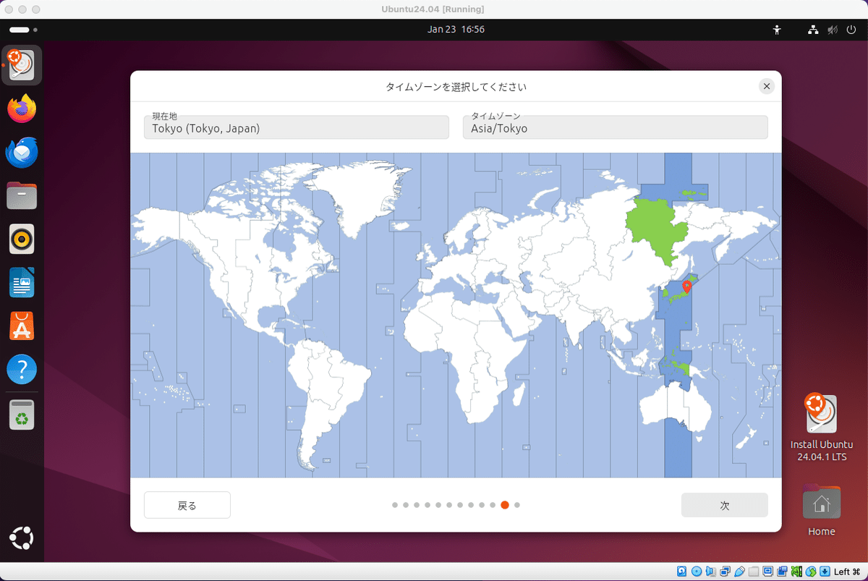Select the Home folder desktop icon
The height and width of the screenshot is (581, 868).
(822, 511)
